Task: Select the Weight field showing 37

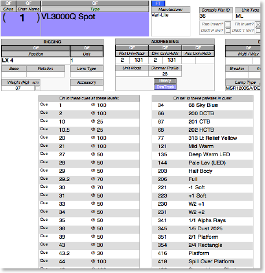Action: click(x=18, y=88)
